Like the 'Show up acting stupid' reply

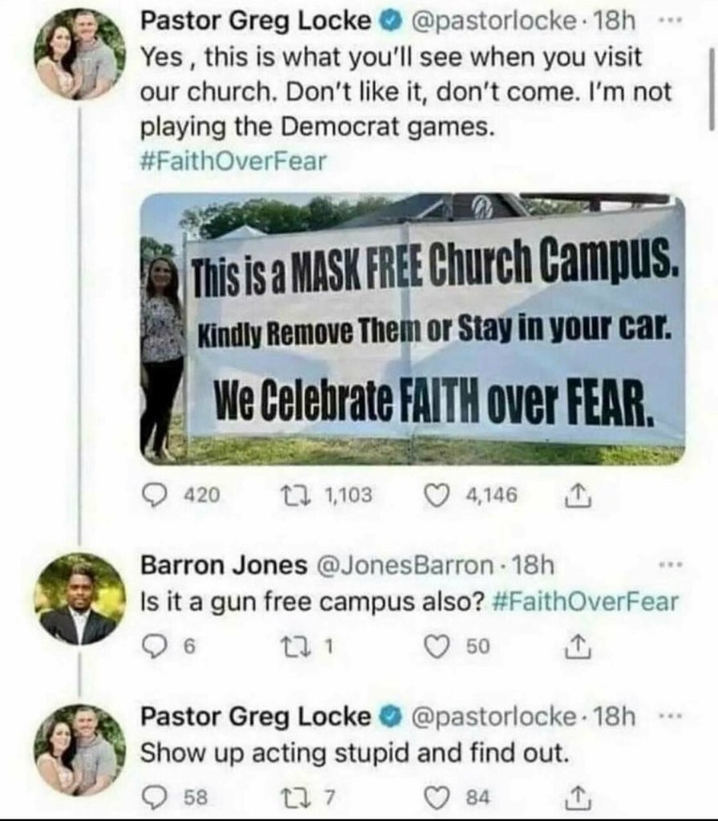437,798
